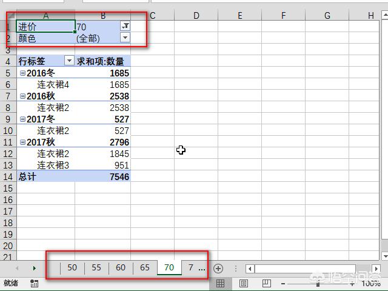388x291 pixels.
Task: Select the value 951
Action: (102, 165)
